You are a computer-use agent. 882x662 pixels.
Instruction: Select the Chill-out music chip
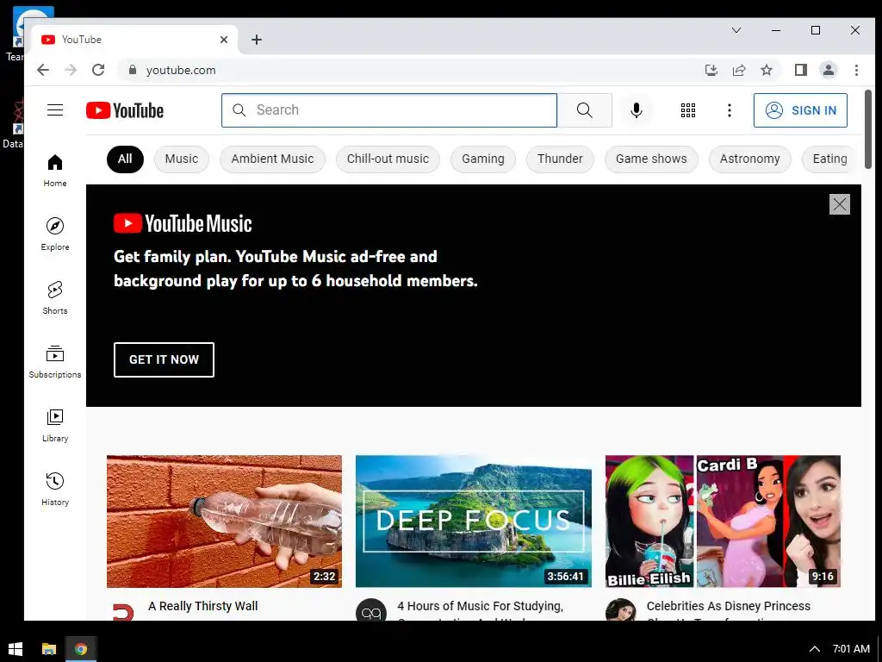(388, 159)
